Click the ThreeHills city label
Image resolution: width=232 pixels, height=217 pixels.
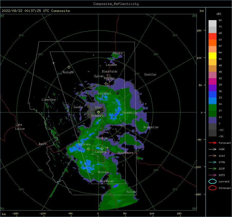130,113
